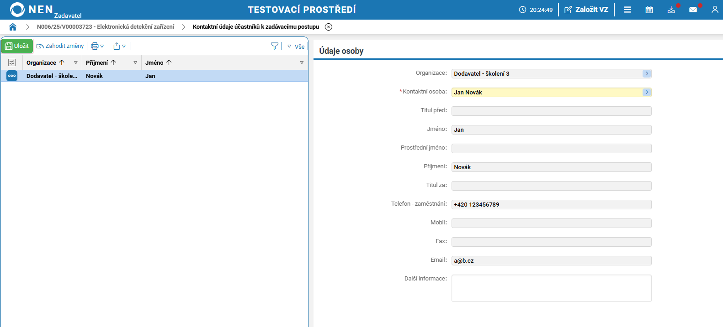Click the row actions button for Novák

pos(12,76)
